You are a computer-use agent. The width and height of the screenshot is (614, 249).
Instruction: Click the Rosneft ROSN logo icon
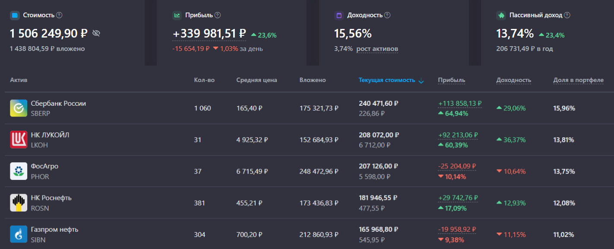(19, 203)
